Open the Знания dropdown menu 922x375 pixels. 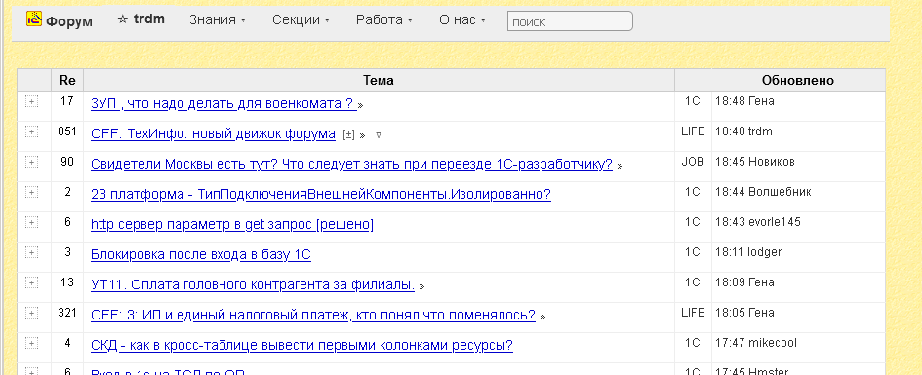pos(217,19)
